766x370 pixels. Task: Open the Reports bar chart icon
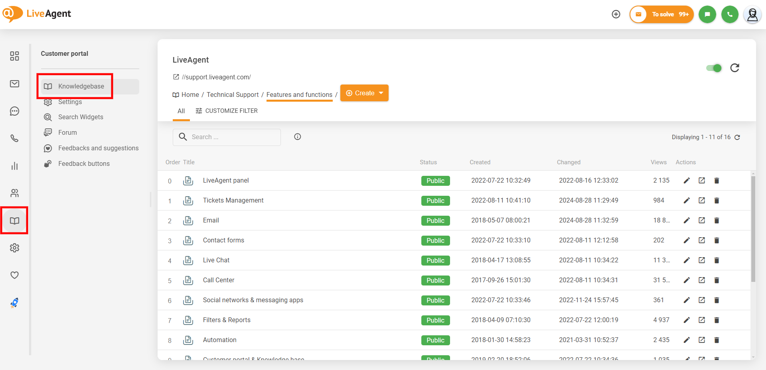pos(14,166)
